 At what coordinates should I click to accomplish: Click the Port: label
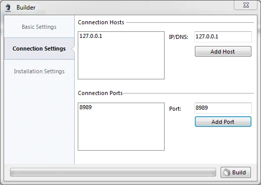(175, 109)
